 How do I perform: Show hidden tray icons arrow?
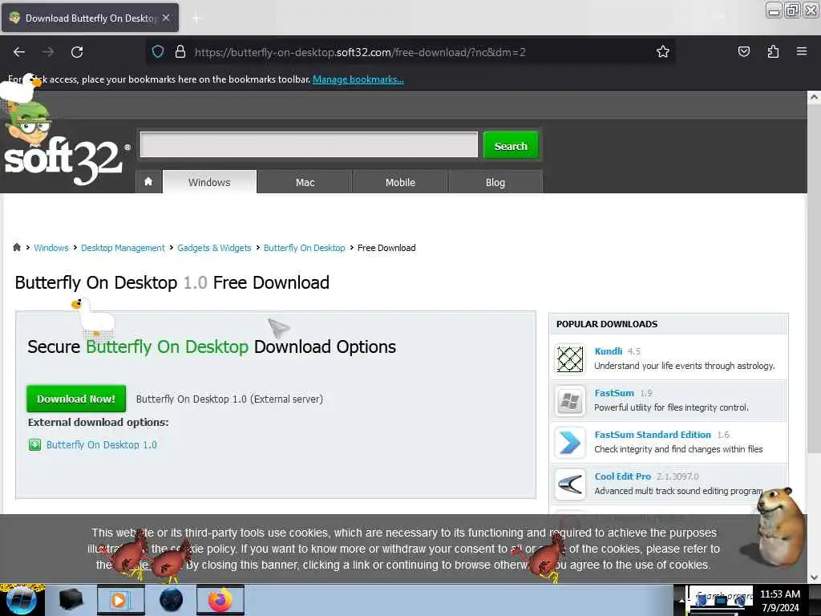click(x=681, y=600)
